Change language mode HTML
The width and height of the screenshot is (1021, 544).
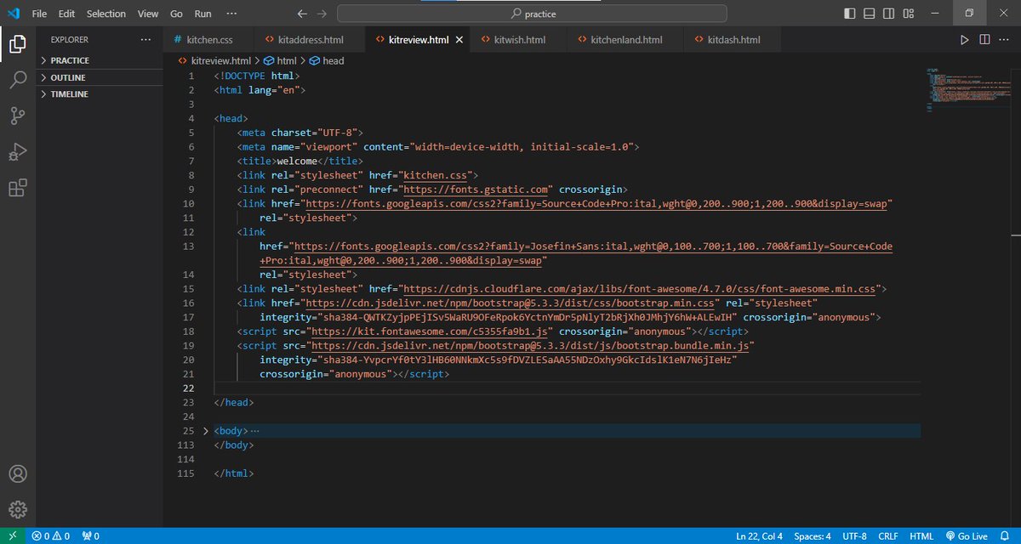click(921, 536)
